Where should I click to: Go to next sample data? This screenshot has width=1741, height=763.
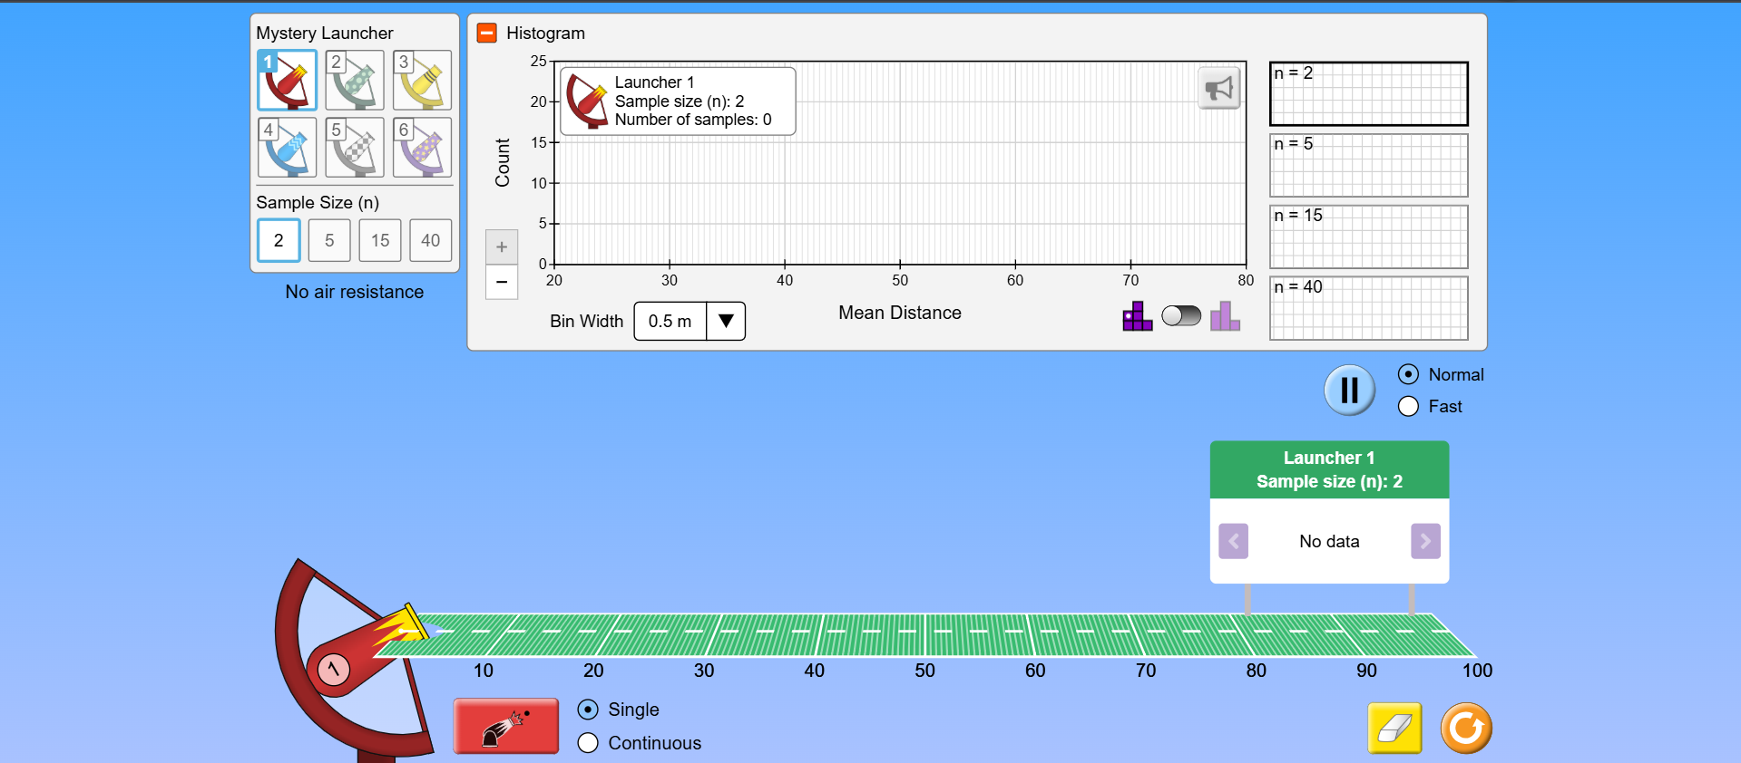coord(1425,541)
